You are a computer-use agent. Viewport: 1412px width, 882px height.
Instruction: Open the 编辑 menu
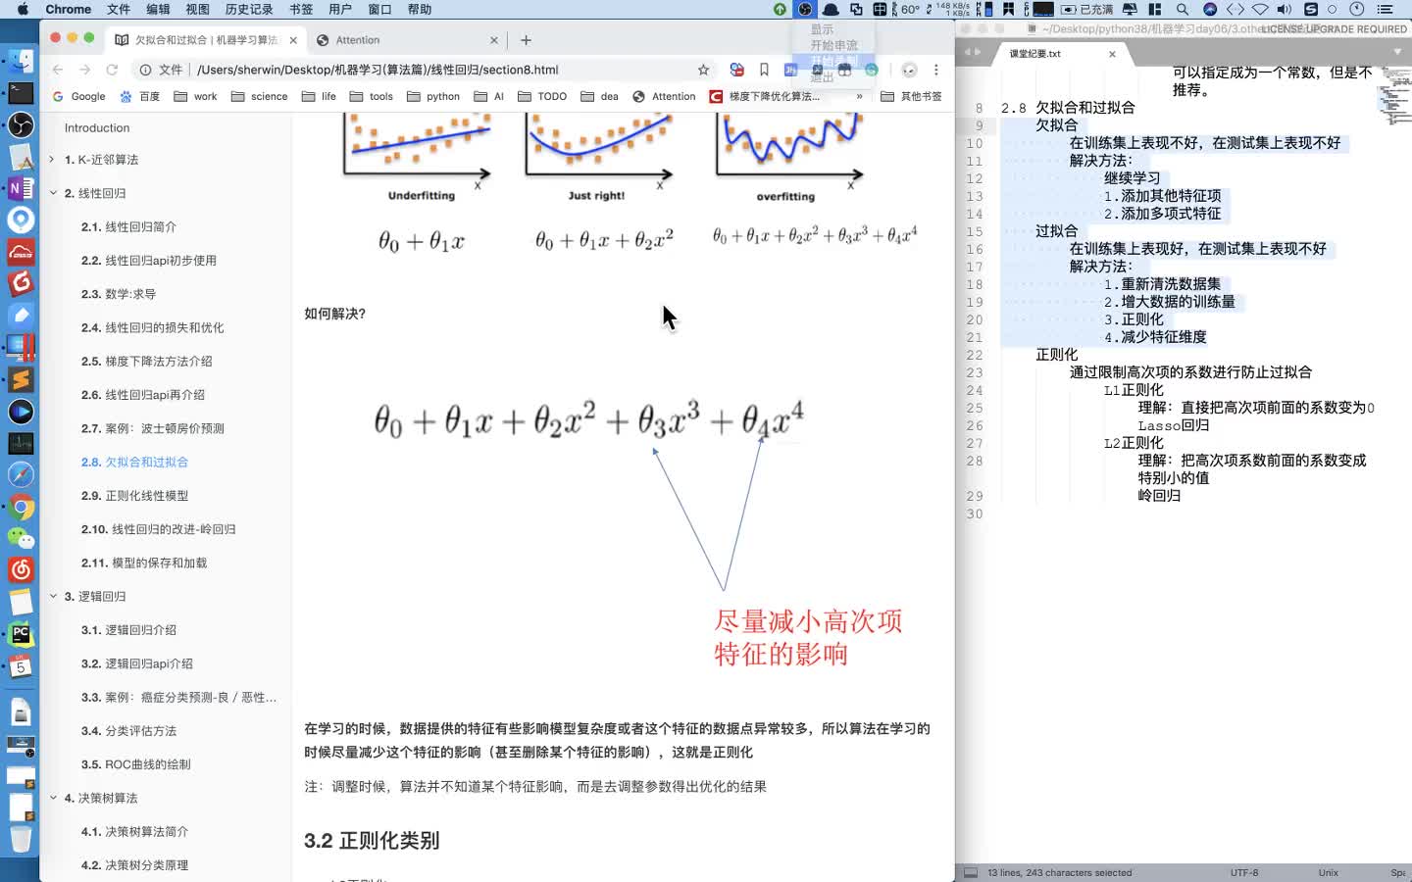tap(158, 9)
